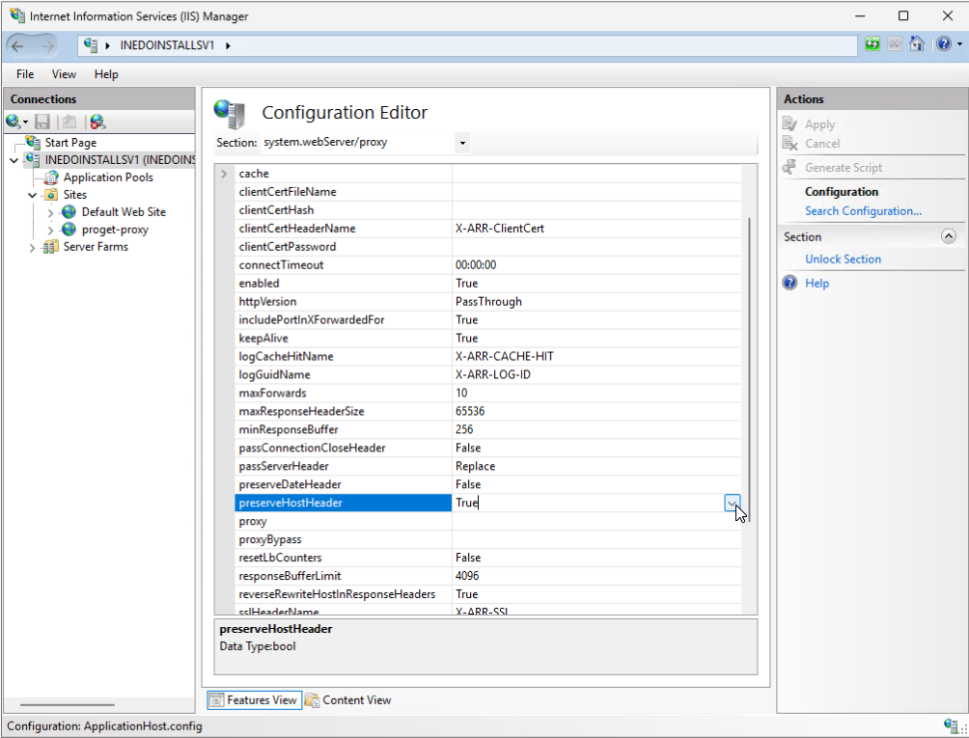Expand the Default Web Site node
This screenshot has width=969, height=738.
click(x=51, y=213)
